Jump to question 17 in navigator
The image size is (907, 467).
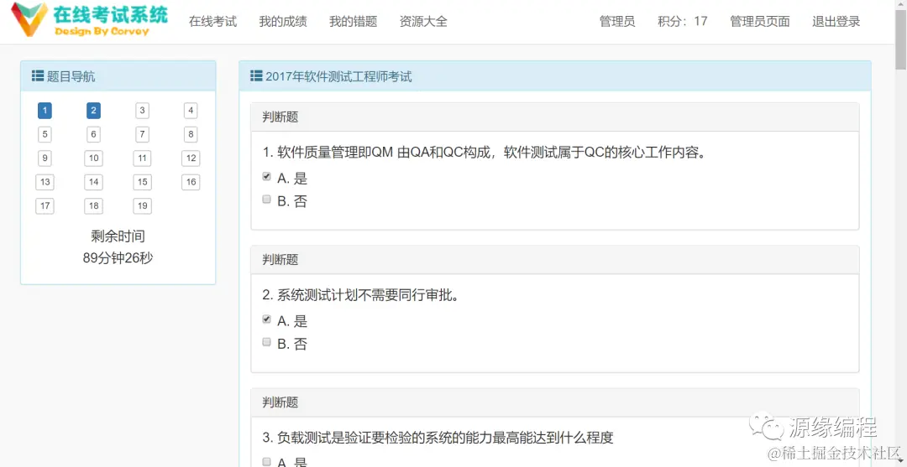(45, 206)
